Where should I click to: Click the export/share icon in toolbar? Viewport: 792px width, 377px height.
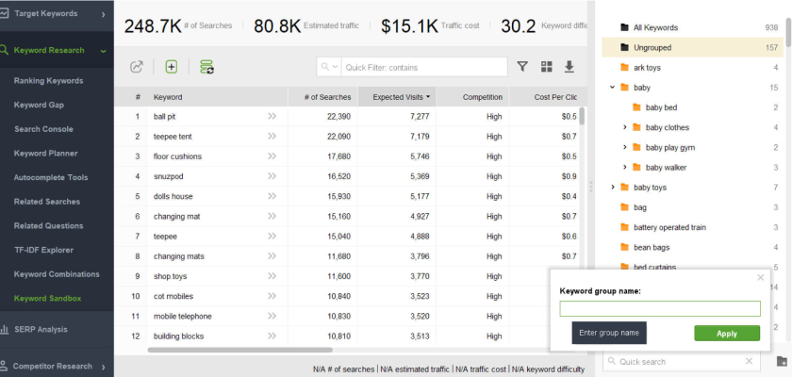point(137,67)
